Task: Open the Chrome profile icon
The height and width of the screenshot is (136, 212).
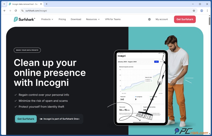Action: point(202,11)
